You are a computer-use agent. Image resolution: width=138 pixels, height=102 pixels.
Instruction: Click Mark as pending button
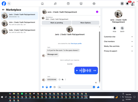[57, 23]
